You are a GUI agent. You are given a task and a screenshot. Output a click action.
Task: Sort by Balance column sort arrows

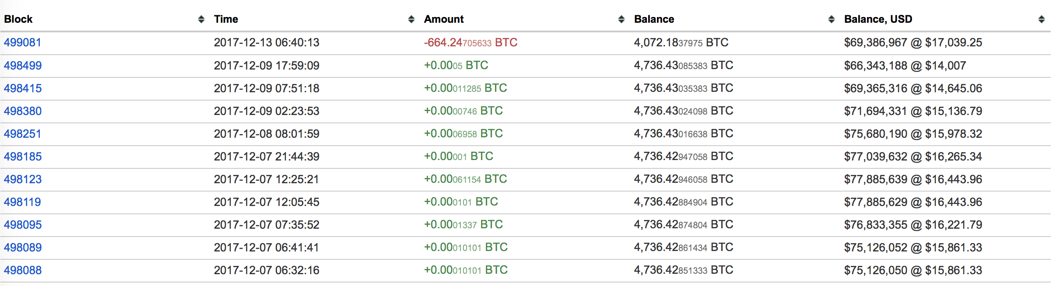pyautogui.click(x=832, y=19)
